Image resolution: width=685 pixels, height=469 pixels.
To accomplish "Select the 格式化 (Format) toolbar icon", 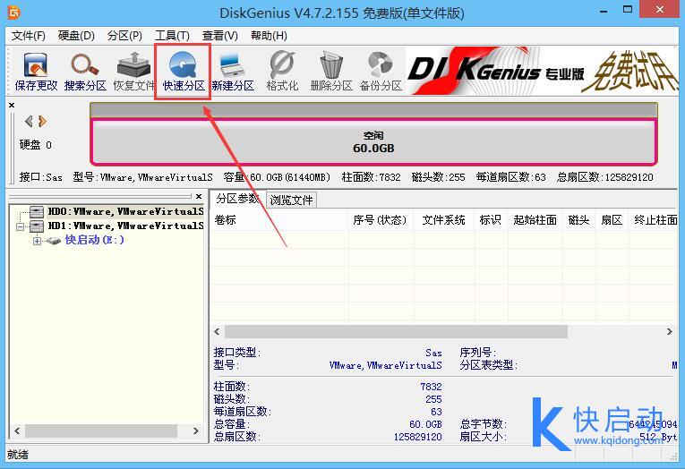I will click(x=282, y=72).
